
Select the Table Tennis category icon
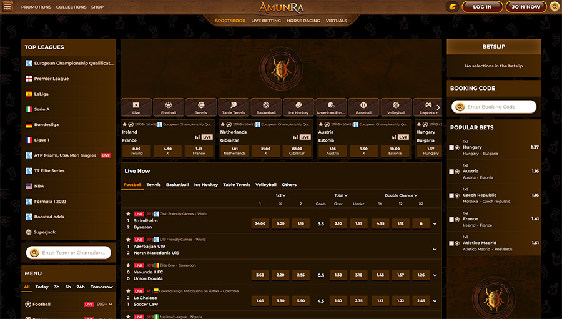pyautogui.click(x=234, y=107)
